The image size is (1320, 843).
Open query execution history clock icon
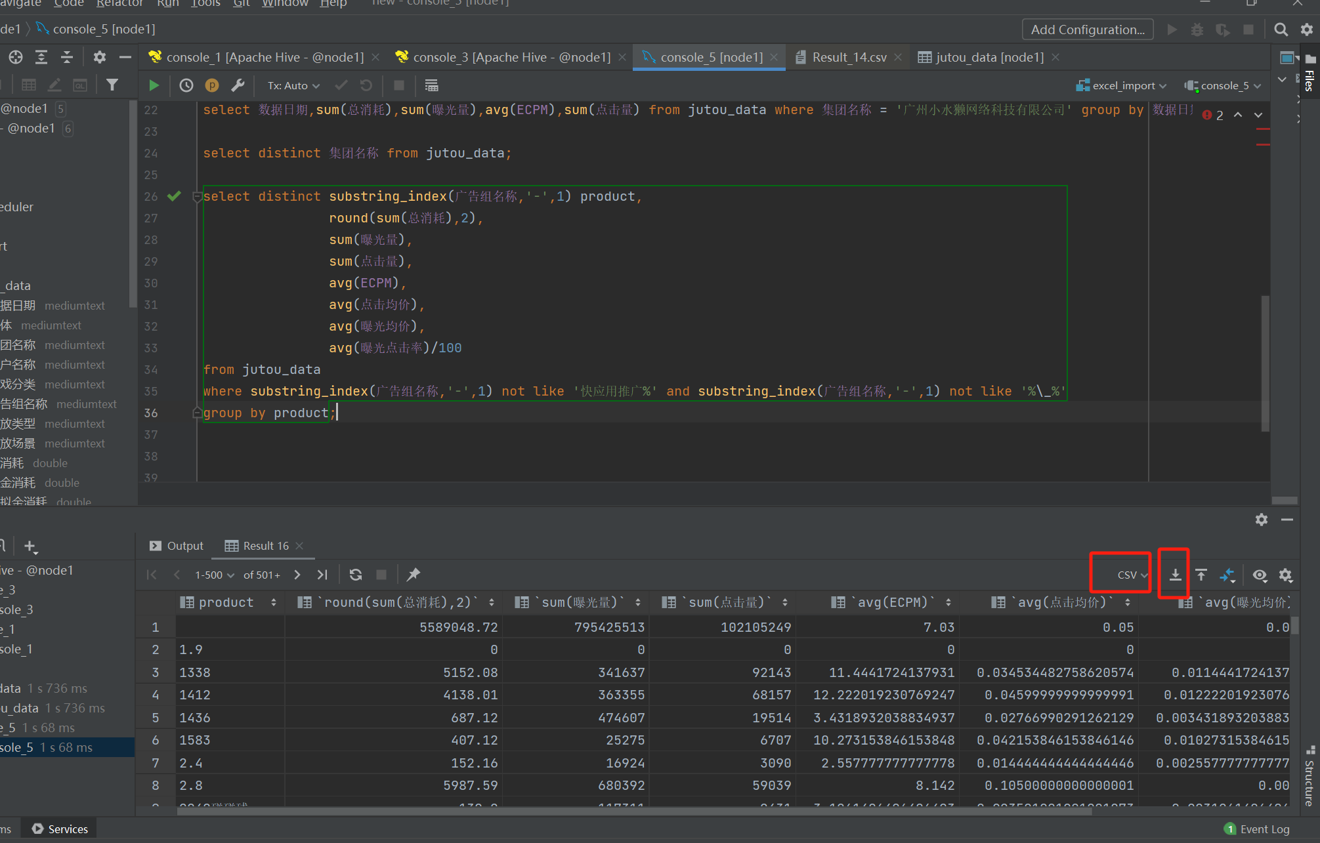(x=186, y=85)
